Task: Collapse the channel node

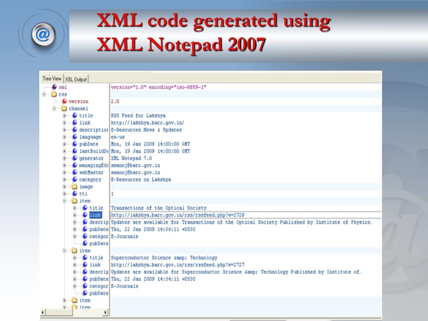Action: (54, 108)
